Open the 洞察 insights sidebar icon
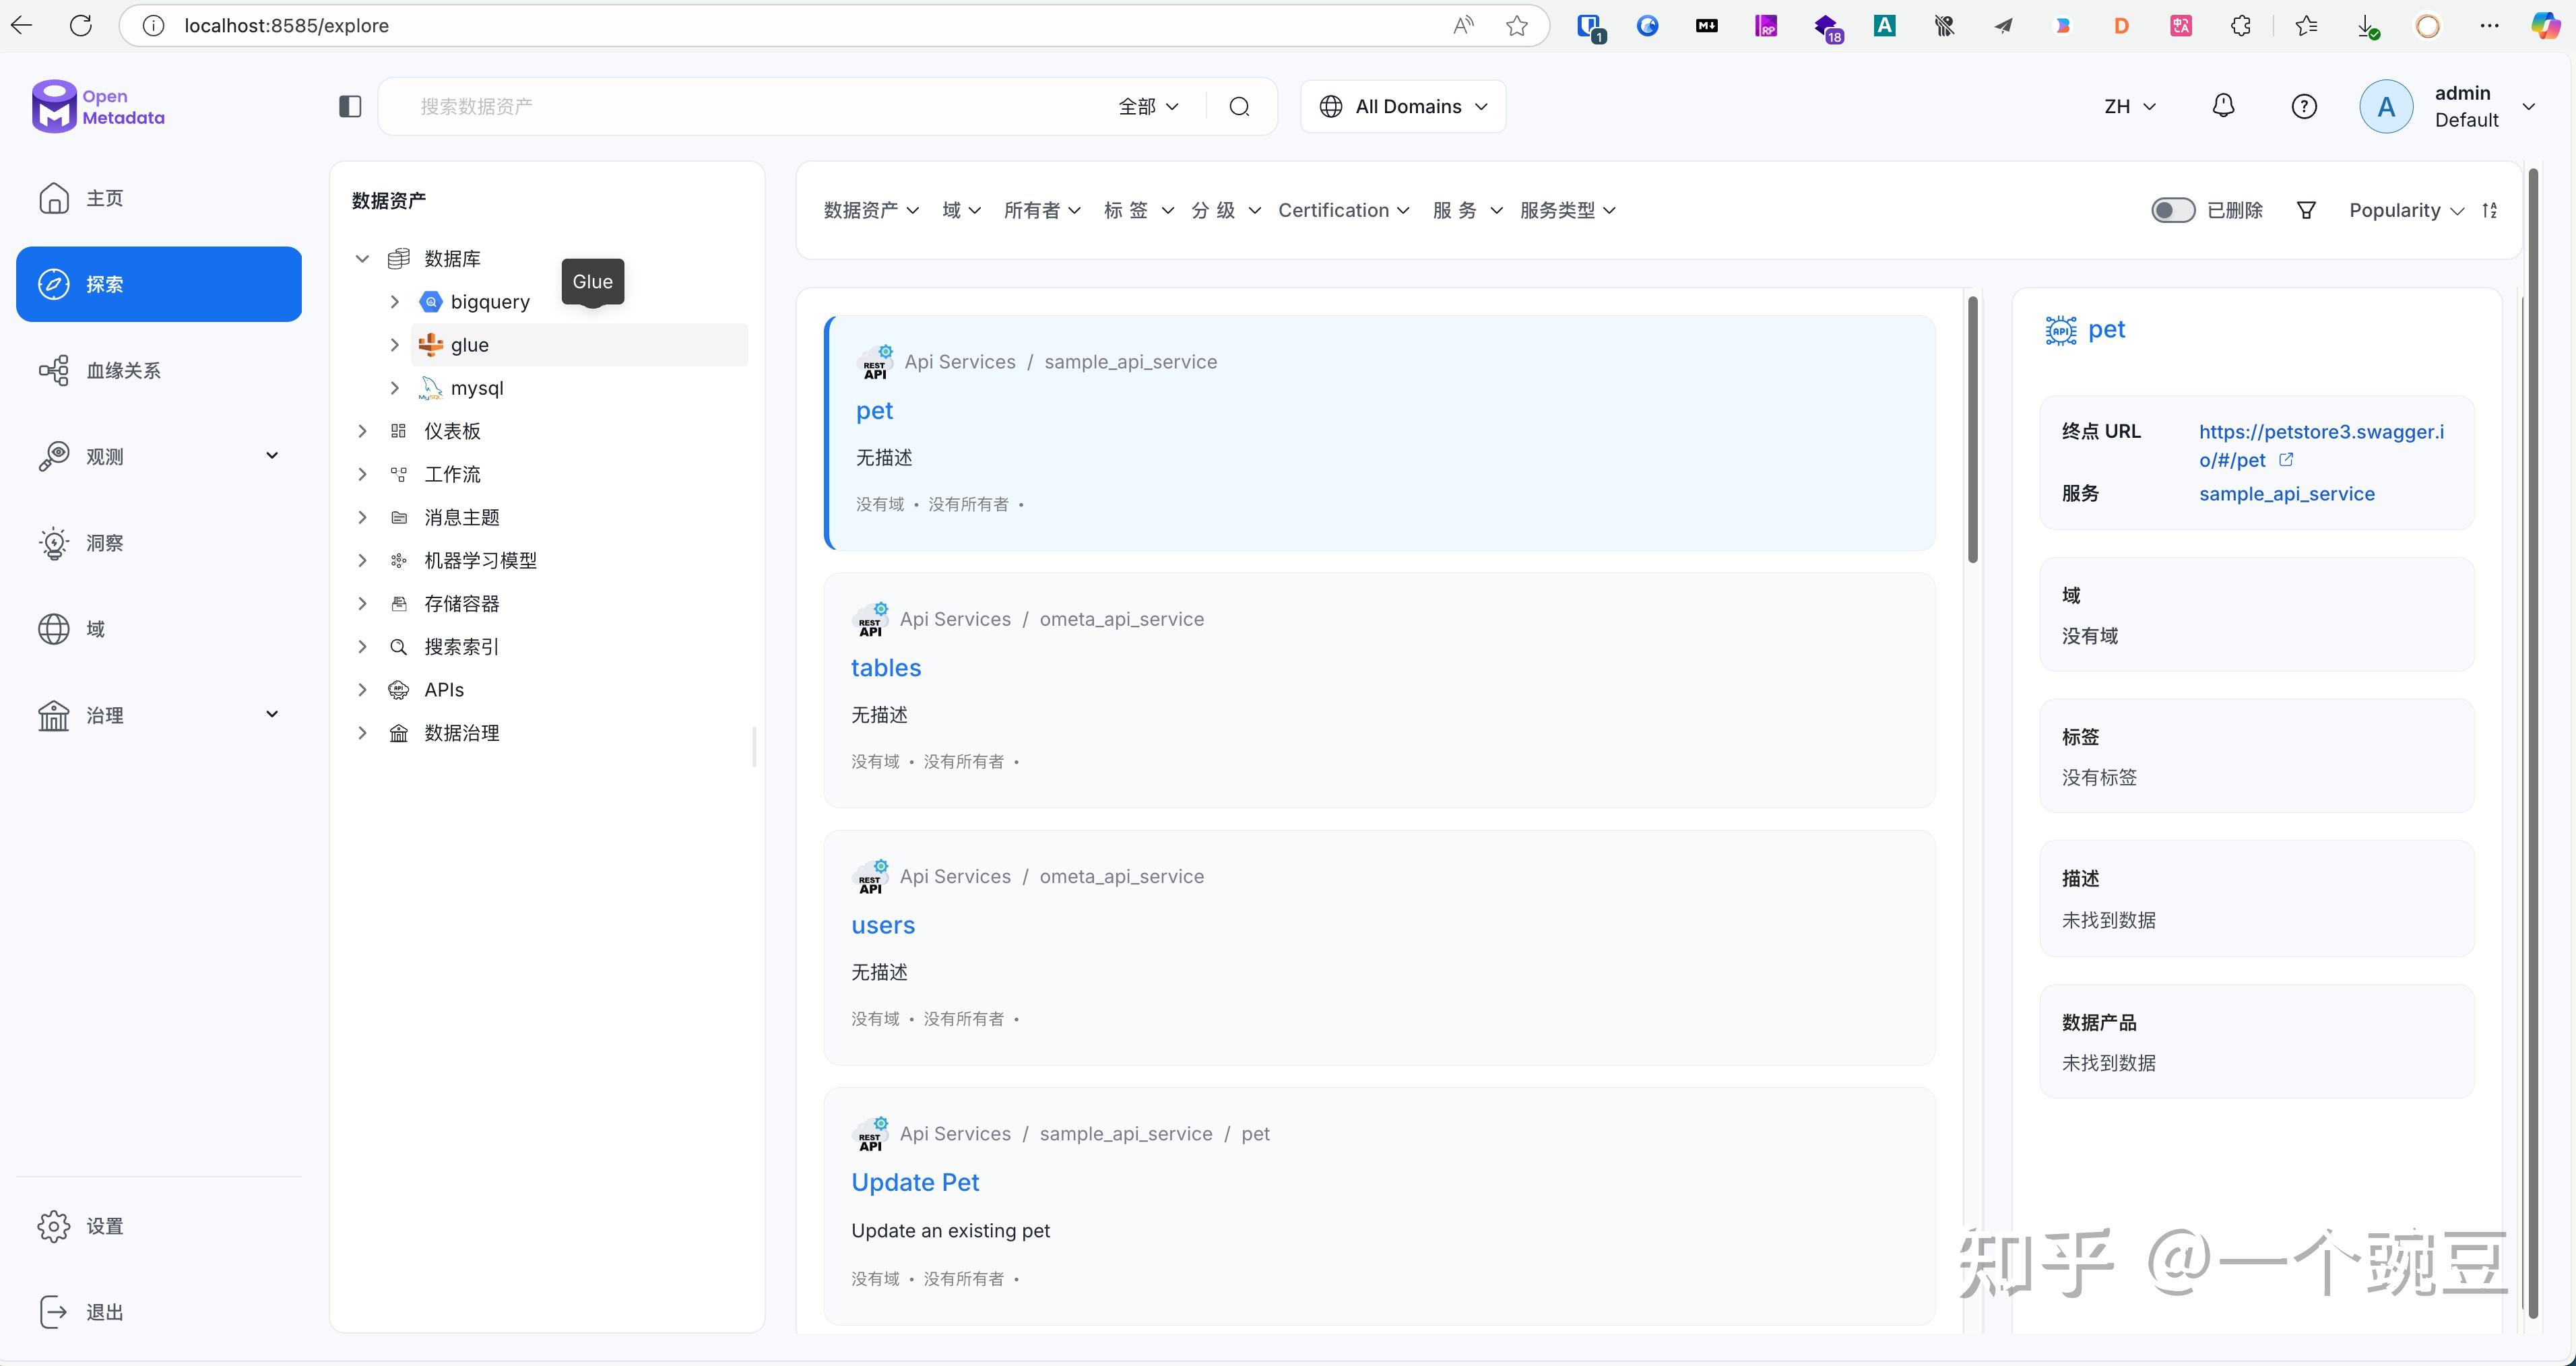The width and height of the screenshot is (2576, 1366). [x=54, y=543]
